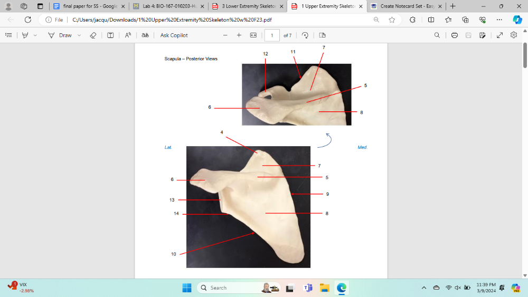Expand the Draw tool options chevron
This screenshot has width=528, height=297.
(x=79, y=35)
